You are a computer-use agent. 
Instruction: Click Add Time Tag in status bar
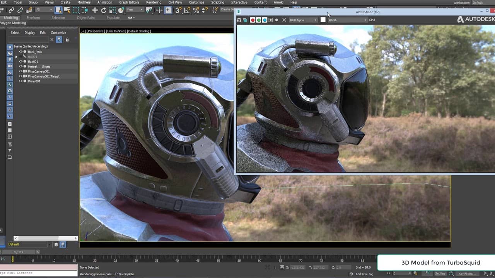pyautogui.click(x=364, y=274)
